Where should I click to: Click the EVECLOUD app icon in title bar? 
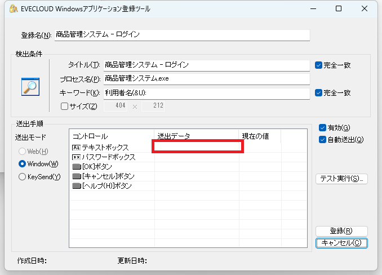tap(10, 9)
